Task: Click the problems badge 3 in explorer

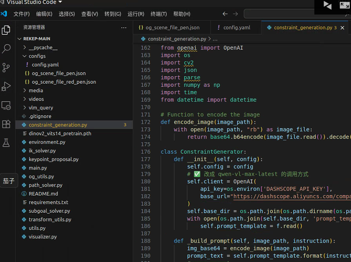Action: pyautogui.click(x=125, y=125)
